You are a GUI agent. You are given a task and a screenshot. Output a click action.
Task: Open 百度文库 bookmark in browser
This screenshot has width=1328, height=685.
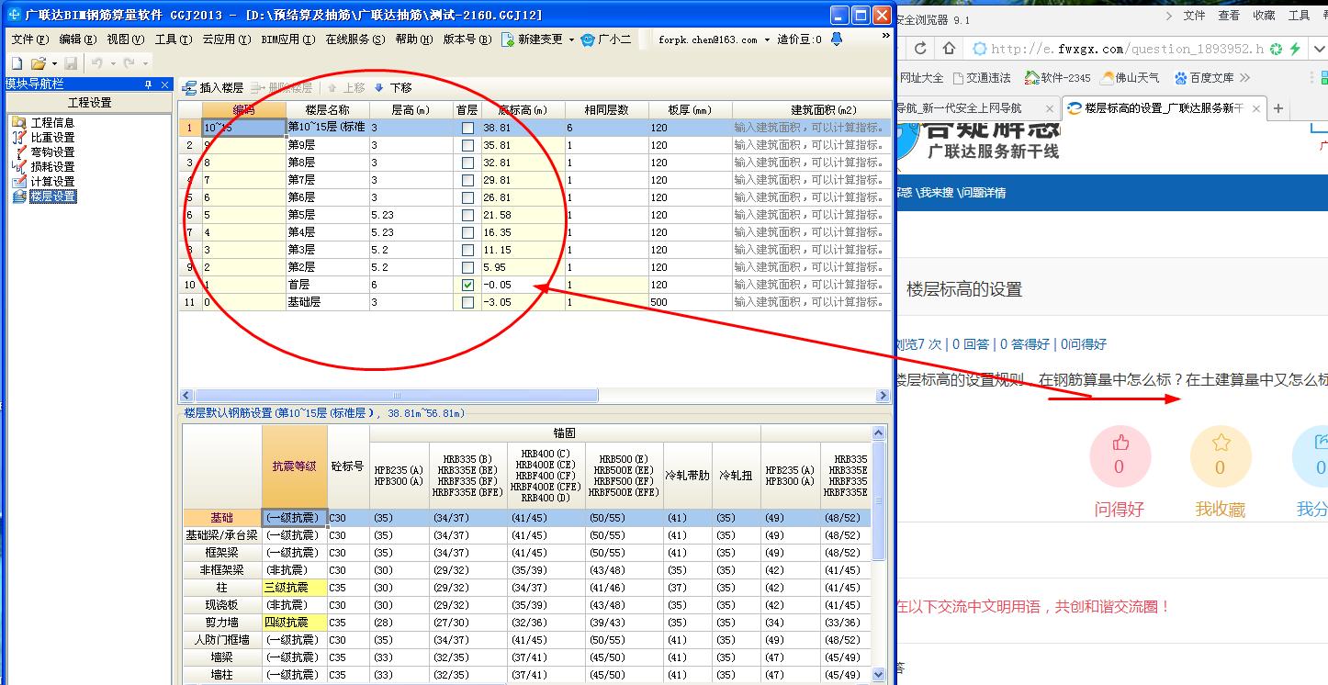coord(1204,78)
